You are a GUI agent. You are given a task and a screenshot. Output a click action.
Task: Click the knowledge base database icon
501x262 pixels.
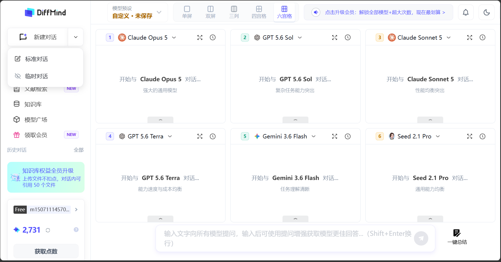[x=17, y=104]
